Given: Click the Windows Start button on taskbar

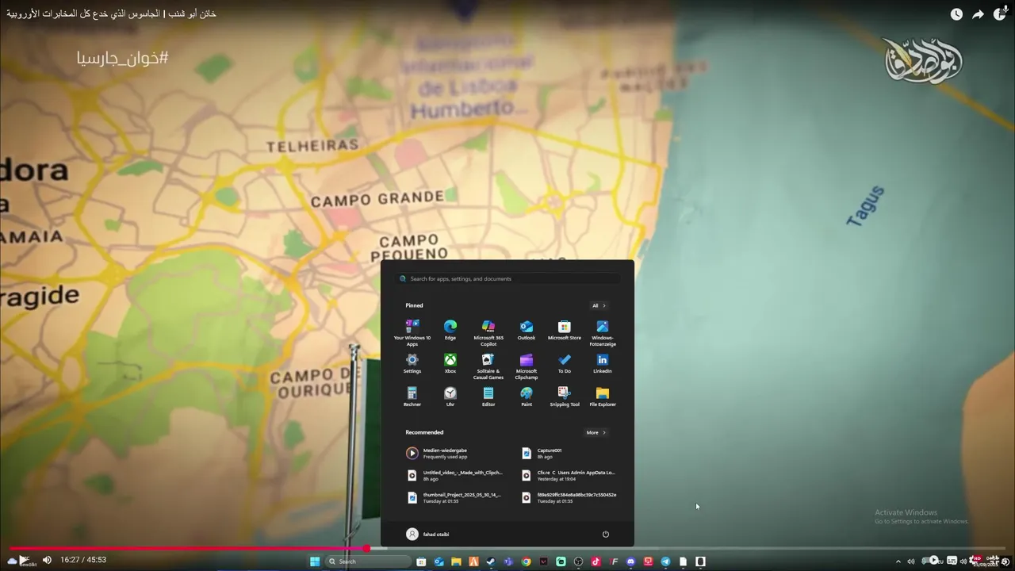Looking at the screenshot, I should [x=315, y=561].
